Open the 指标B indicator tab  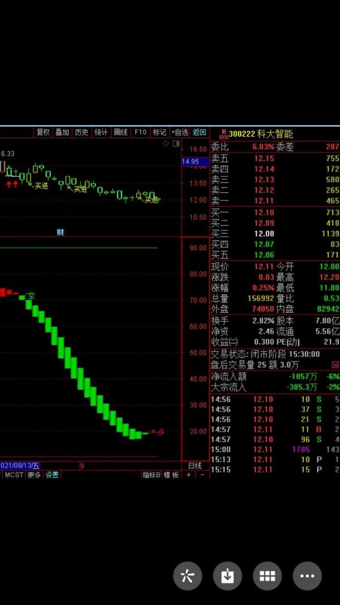(151, 475)
